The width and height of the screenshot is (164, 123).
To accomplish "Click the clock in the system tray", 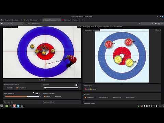I will [x=161, y=106].
